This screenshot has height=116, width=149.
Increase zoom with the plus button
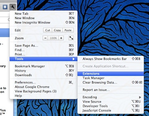pyautogui.click(x=61, y=38)
